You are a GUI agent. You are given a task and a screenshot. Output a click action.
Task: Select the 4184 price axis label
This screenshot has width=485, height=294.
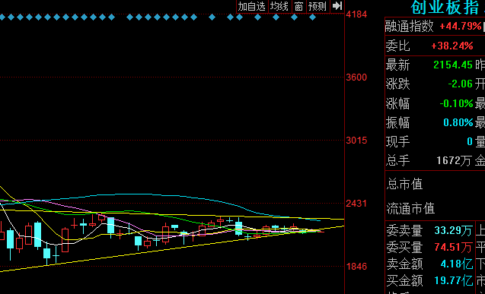(356, 14)
